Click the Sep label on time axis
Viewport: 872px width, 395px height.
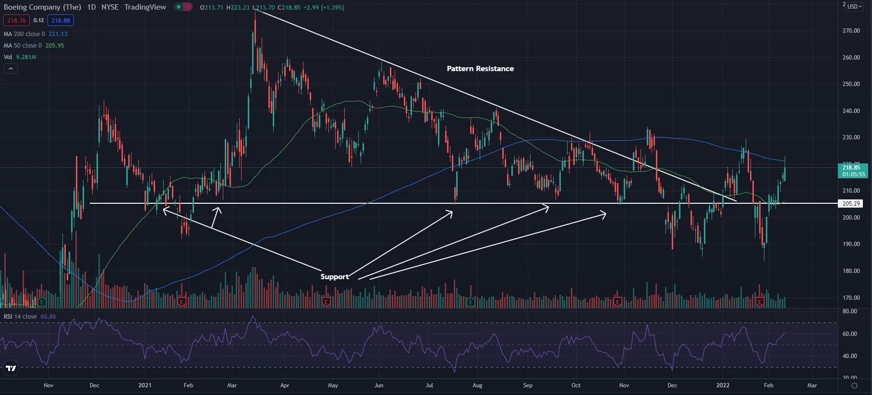coord(528,385)
